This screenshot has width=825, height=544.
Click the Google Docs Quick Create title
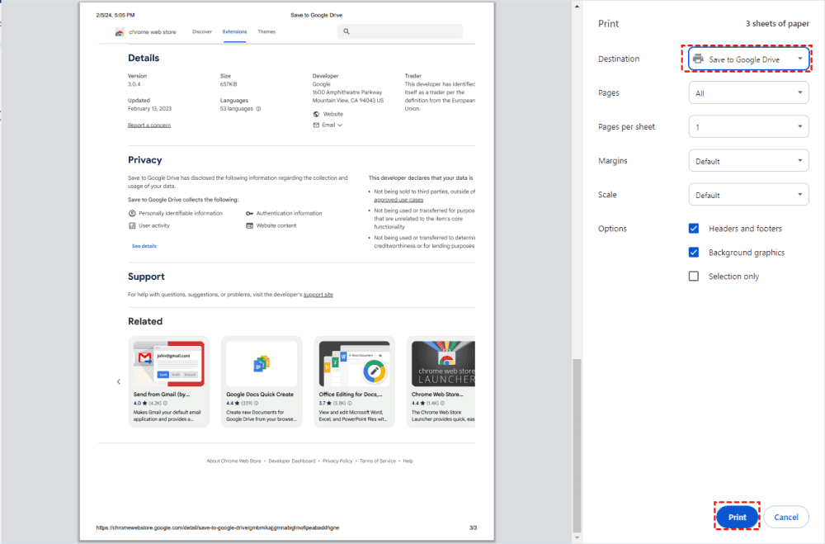[x=260, y=395]
